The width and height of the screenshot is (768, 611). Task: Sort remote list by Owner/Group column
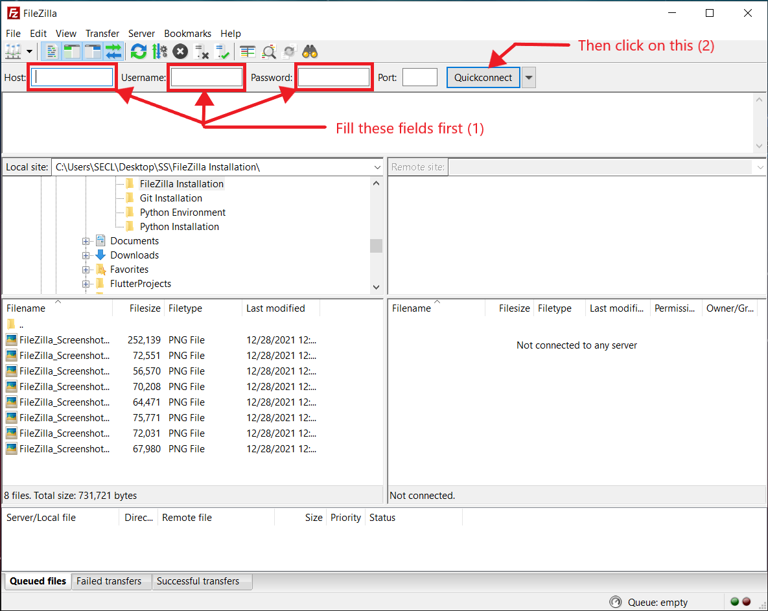730,308
